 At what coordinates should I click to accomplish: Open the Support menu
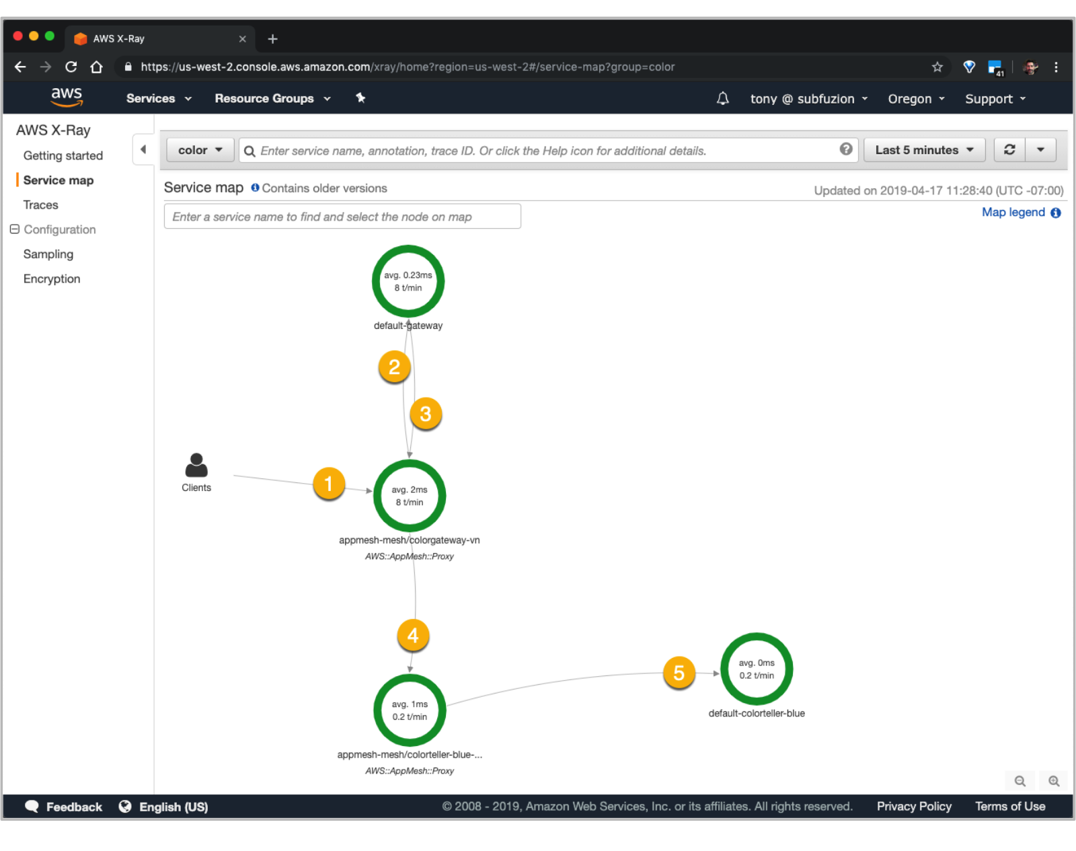pos(995,99)
